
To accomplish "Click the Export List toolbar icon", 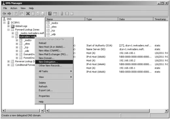I will (43, 14).
